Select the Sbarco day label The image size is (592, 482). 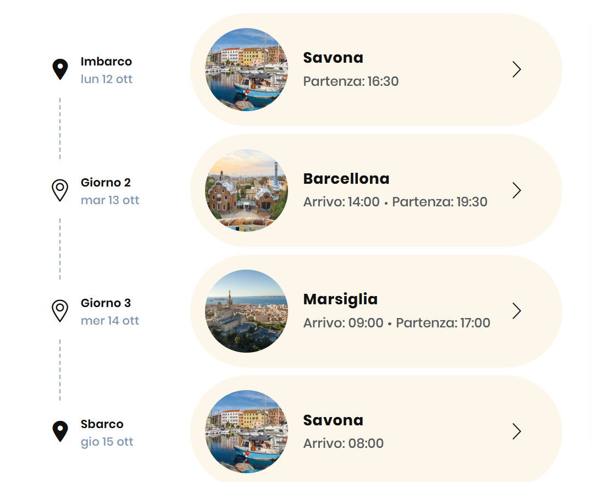click(x=102, y=424)
